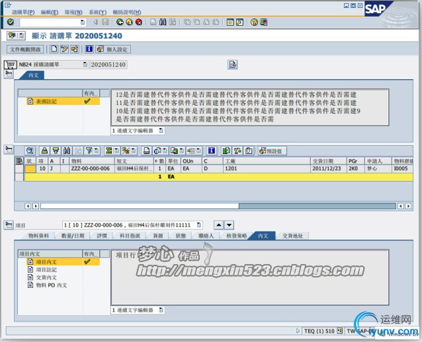Switch to the 物料資料 tab
Image resolution: width=422 pixels, height=342 pixels.
[x=38, y=236]
